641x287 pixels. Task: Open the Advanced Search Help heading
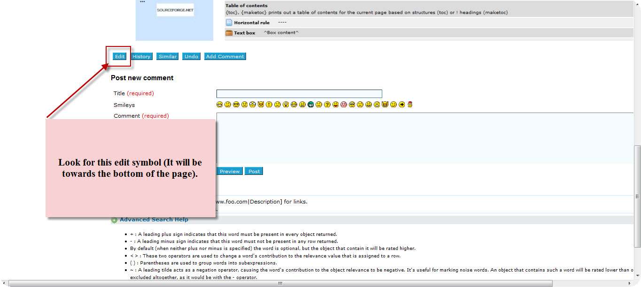click(x=154, y=219)
